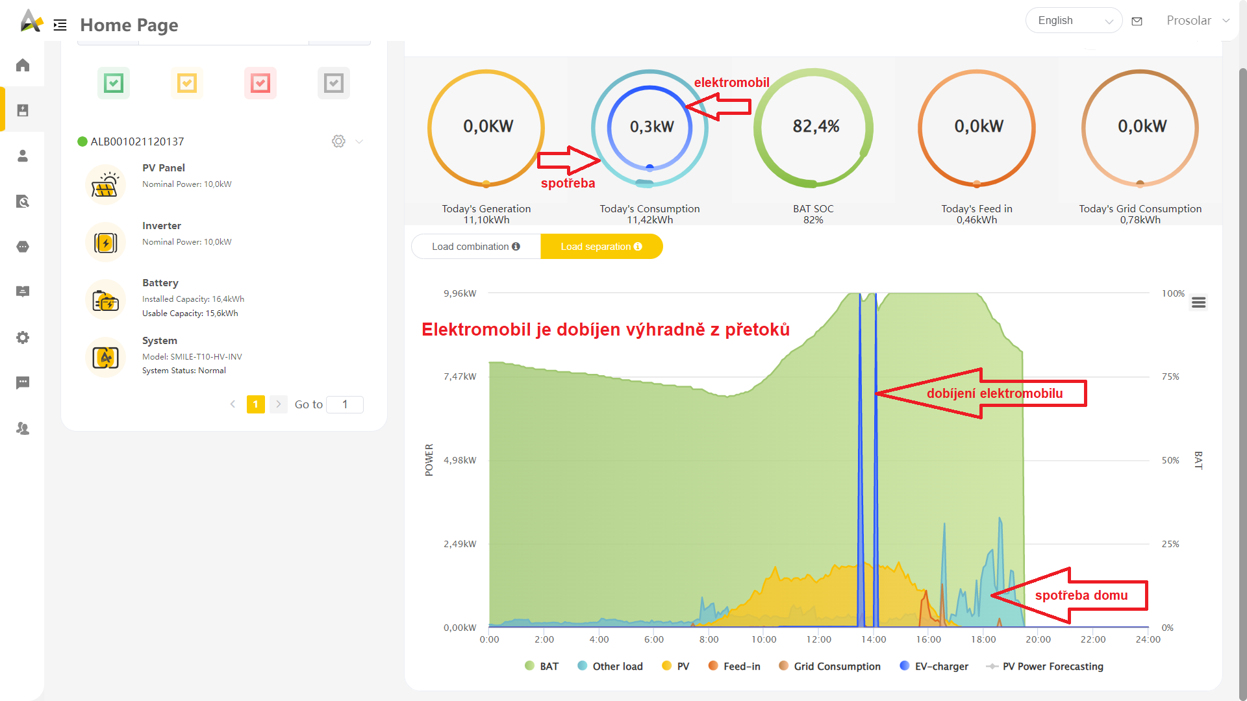The width and height of the screenshot is (1247, 701).
Task: Click Load separation info icon
Action: 638,247
